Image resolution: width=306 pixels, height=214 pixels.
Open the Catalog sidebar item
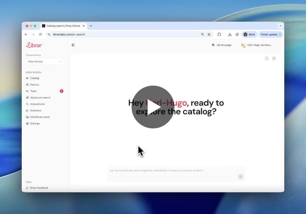click(35, 78)
